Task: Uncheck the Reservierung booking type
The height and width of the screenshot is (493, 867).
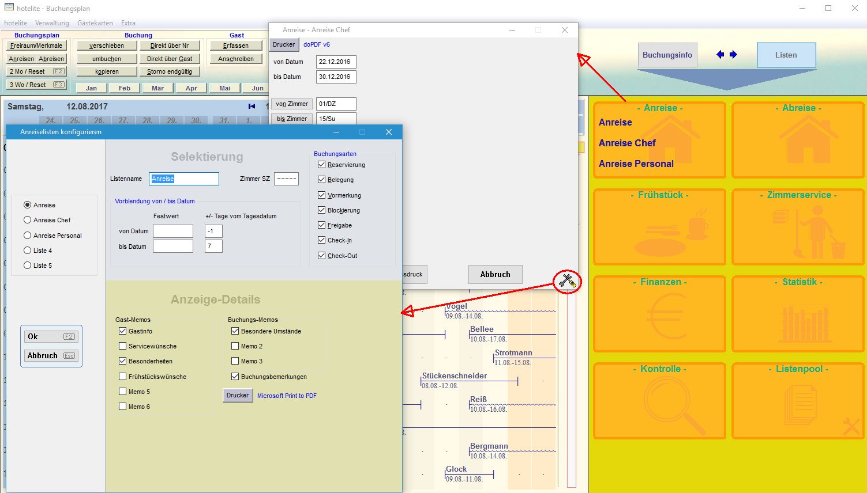Action: pos(322,165)
